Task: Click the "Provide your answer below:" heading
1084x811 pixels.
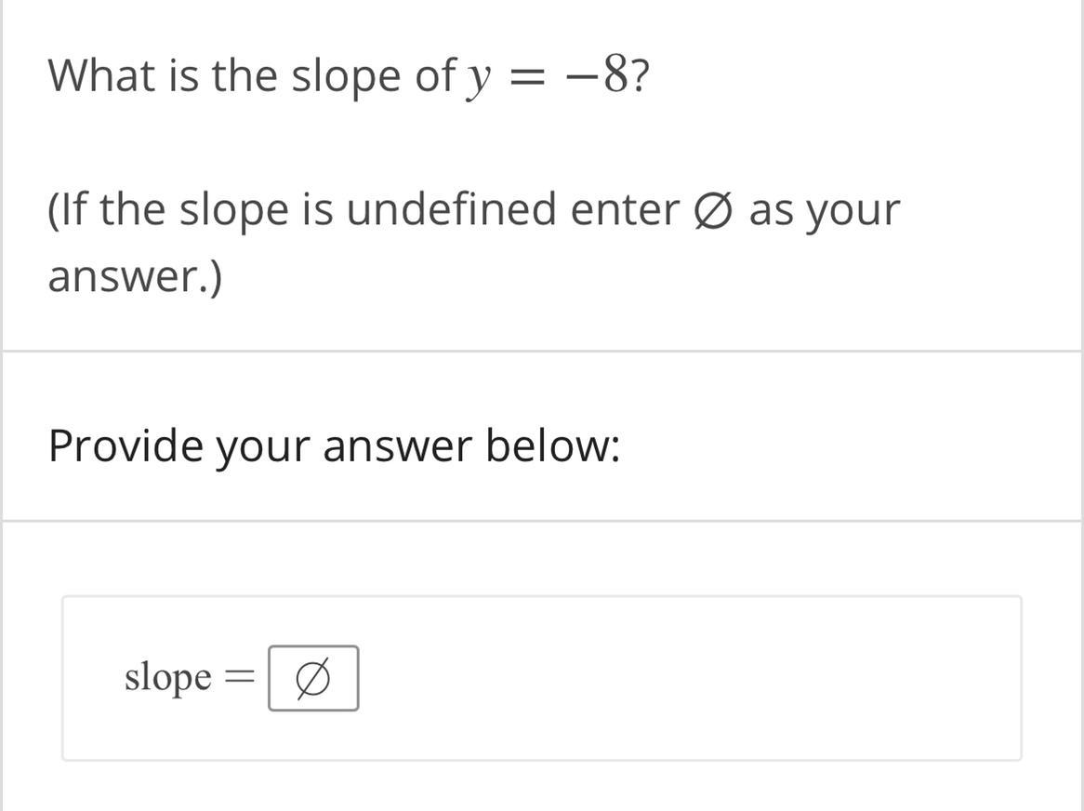Action: pyautogui.click(x=334, y=445)
